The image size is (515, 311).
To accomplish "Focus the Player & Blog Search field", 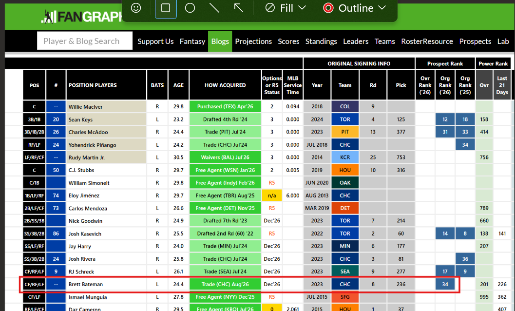I will point(85,41).
